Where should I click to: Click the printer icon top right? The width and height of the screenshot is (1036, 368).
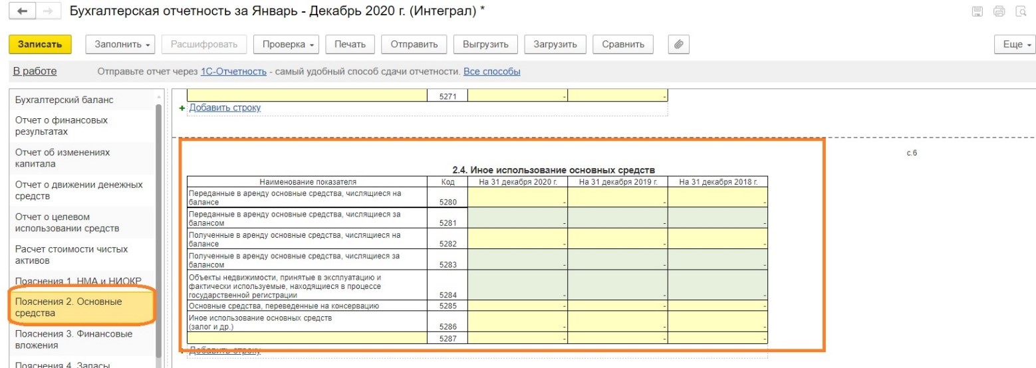coord(998,12)
